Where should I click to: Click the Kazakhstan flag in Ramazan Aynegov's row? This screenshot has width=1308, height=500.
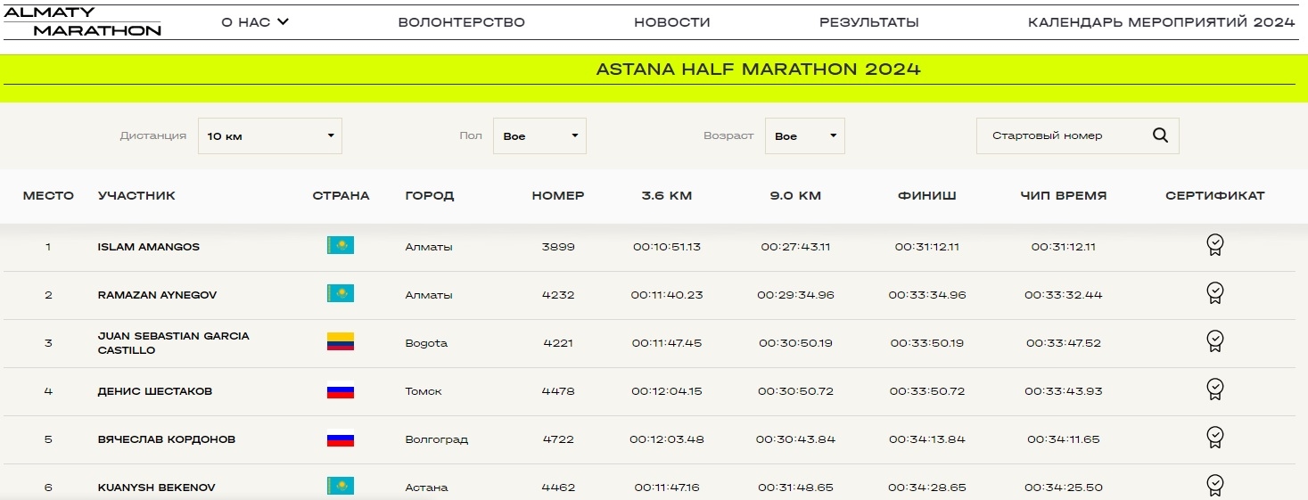point(341,294)
